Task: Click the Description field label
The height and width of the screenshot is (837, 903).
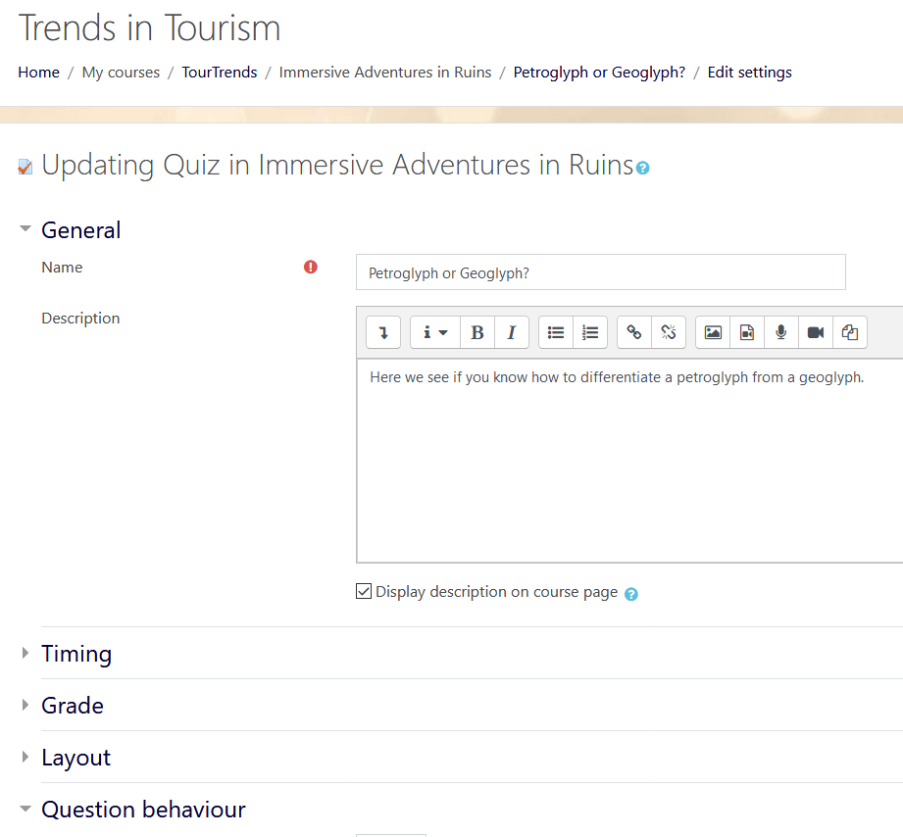Action: click(80, 319)
